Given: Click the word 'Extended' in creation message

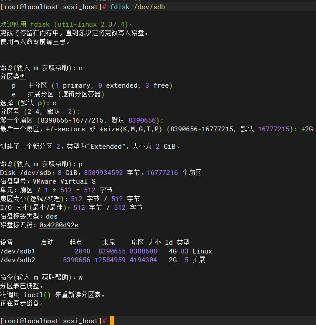Looking at the screenshot, I should pyautogui.click(x=106, y=147).
